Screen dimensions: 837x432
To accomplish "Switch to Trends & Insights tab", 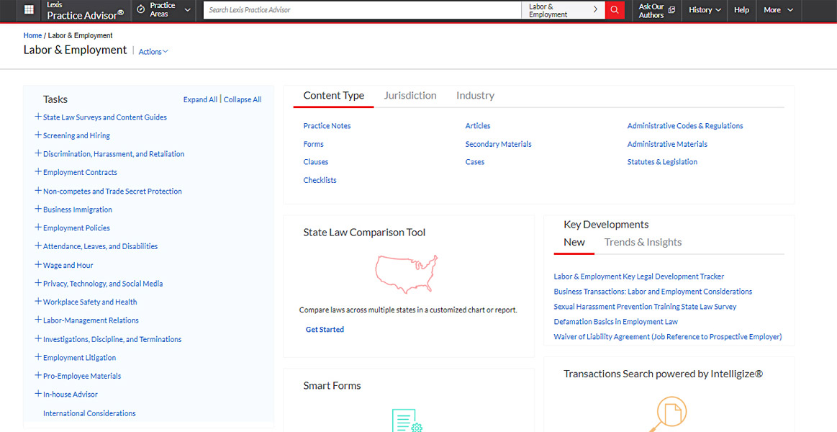I will point(643,243).
